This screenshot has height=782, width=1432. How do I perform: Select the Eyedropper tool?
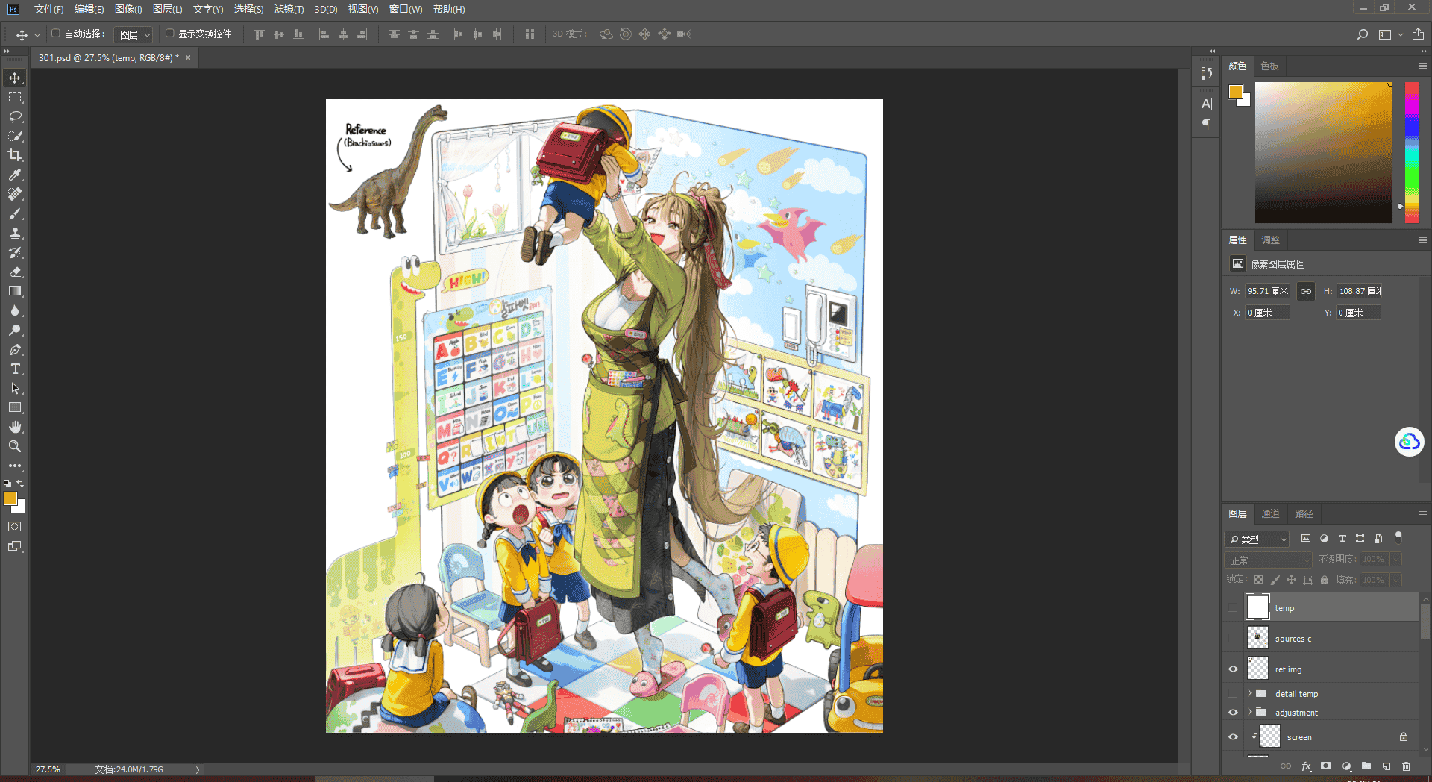(x=15, y=175)
